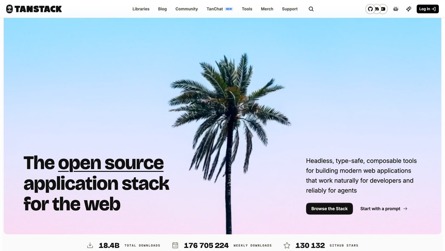The width and height of the screenshot is (445, 251).
Task: Open the Discord icon link
Action: click(x=377, y=9)
